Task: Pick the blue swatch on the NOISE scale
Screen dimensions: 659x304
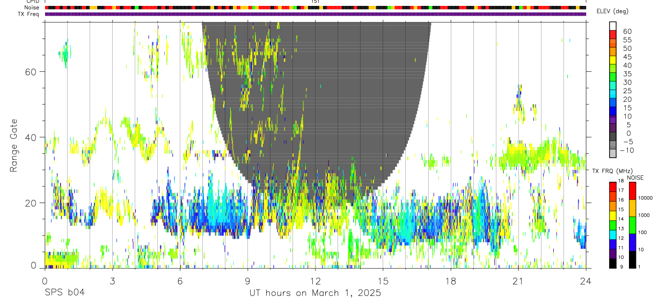Action: tap(632, 242)
